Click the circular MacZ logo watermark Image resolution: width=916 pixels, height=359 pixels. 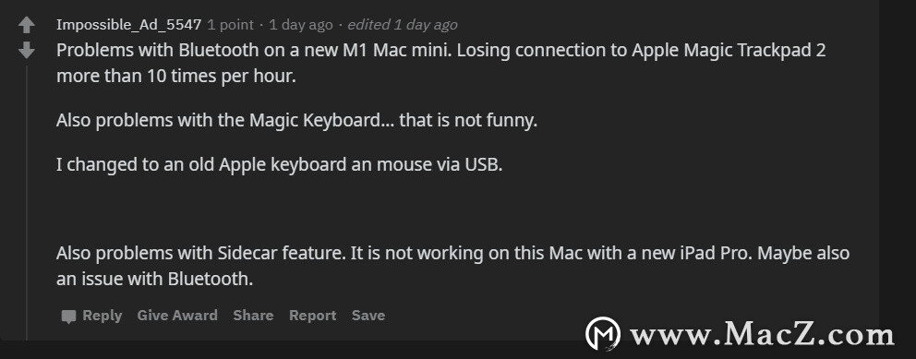[x=603, y=334]
